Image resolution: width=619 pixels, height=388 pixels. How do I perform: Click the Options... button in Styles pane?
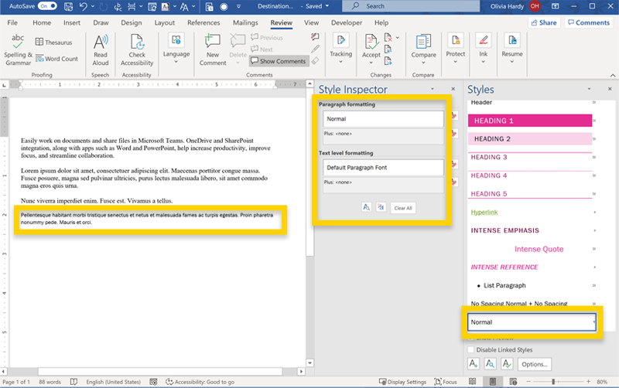(535, 364)
